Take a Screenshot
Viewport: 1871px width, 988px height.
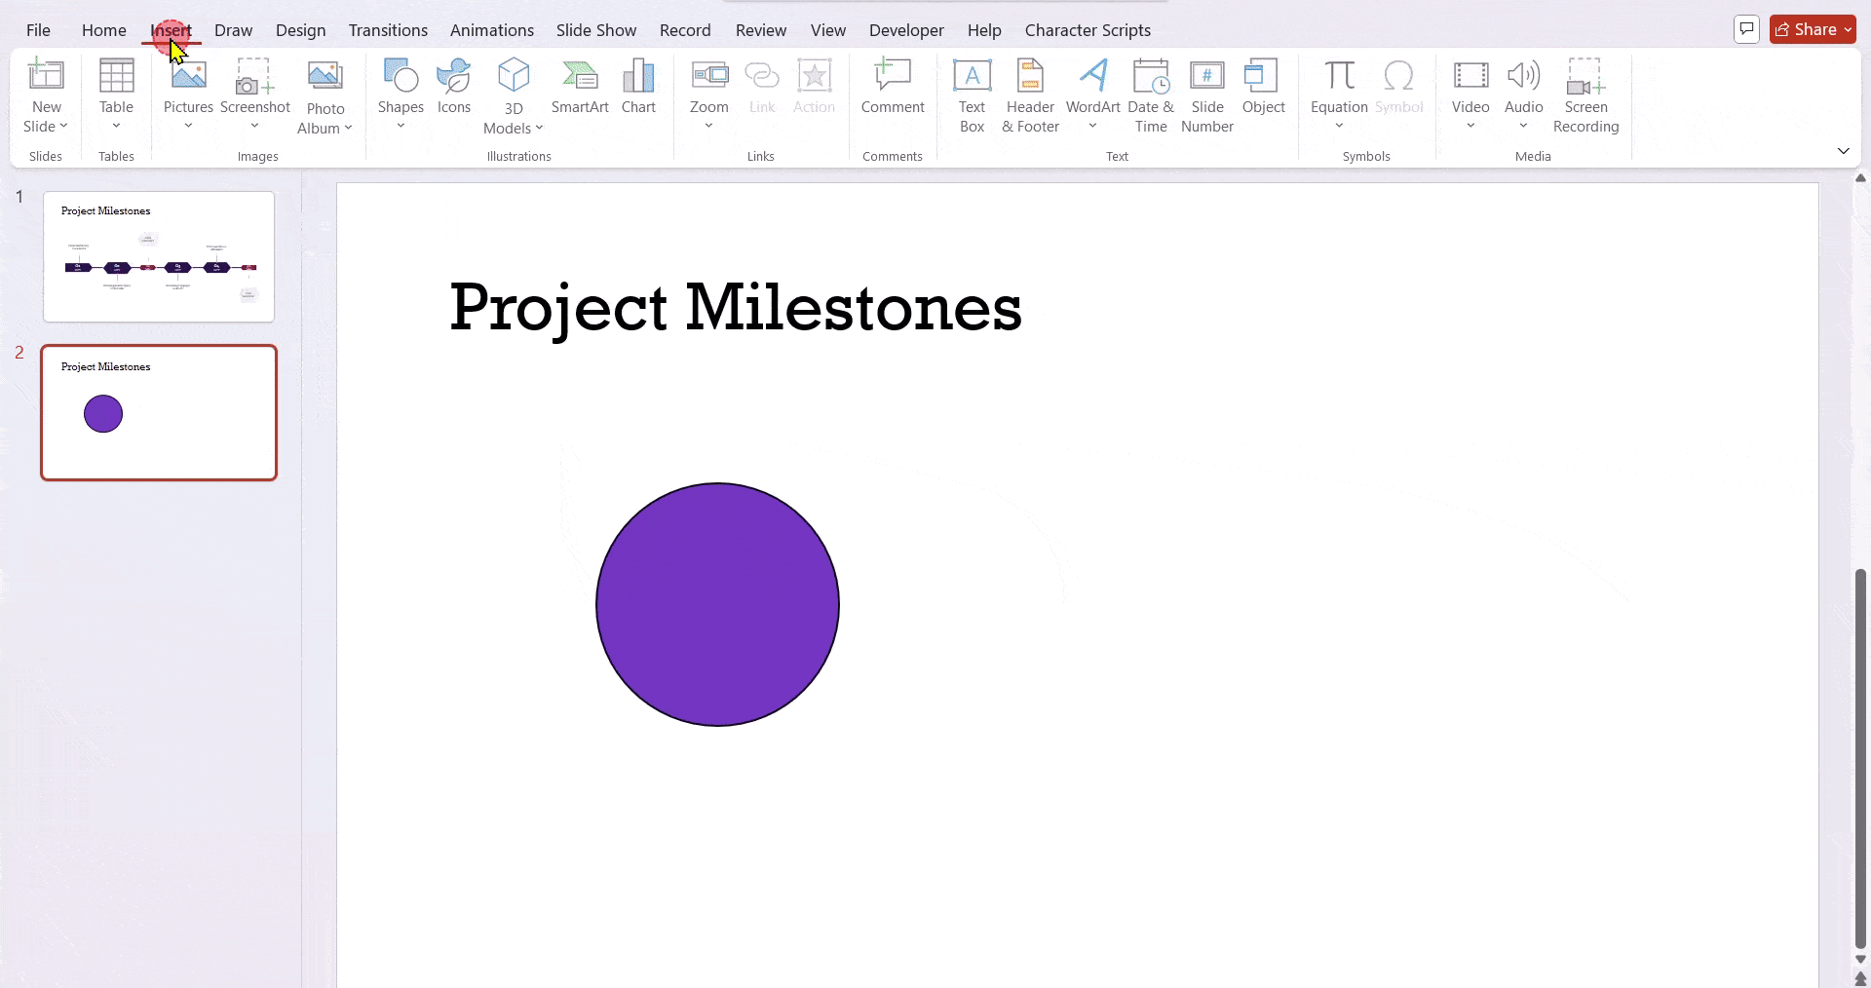[254, 88]
